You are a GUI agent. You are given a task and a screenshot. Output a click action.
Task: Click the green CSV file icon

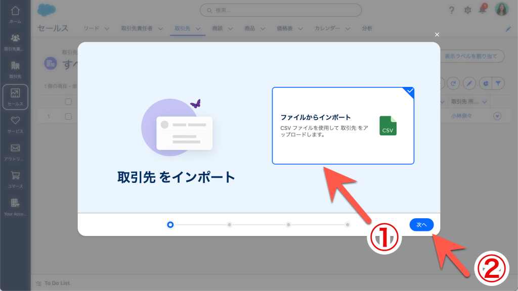click(388, 126)
